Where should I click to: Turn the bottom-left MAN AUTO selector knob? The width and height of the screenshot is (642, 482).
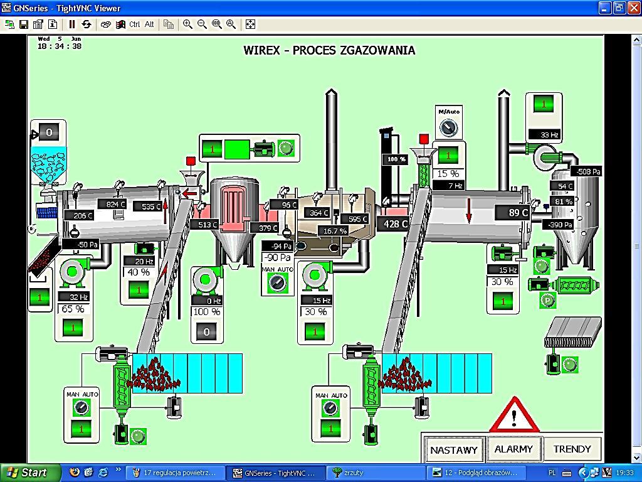[x=82, y=407]
